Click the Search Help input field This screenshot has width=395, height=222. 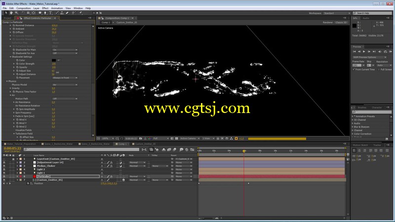tap(372, 13)
